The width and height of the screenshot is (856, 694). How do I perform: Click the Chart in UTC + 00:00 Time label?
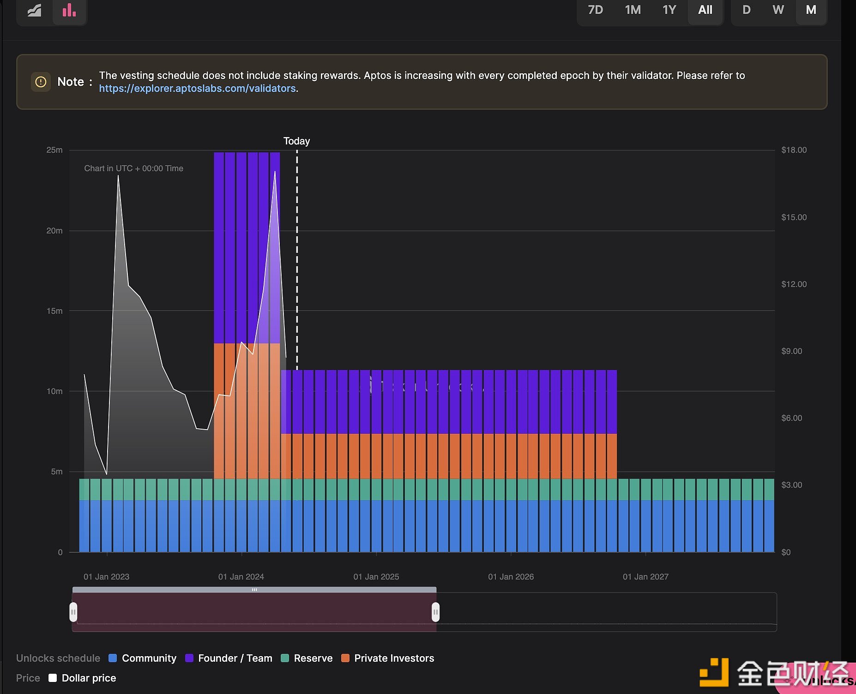click(x=133, y=168)
